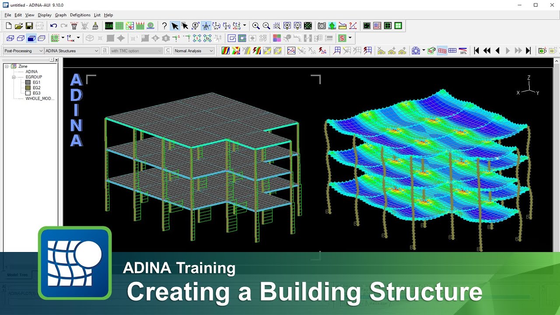The image size is (560, 315).
Task: Click the Graph plot icon
Action: click(291, 51)
